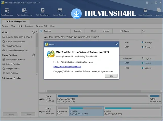The height and width of the screenshot is (121, 163).
Task: Select the Partition Management tab
Action: pos(16,21)
